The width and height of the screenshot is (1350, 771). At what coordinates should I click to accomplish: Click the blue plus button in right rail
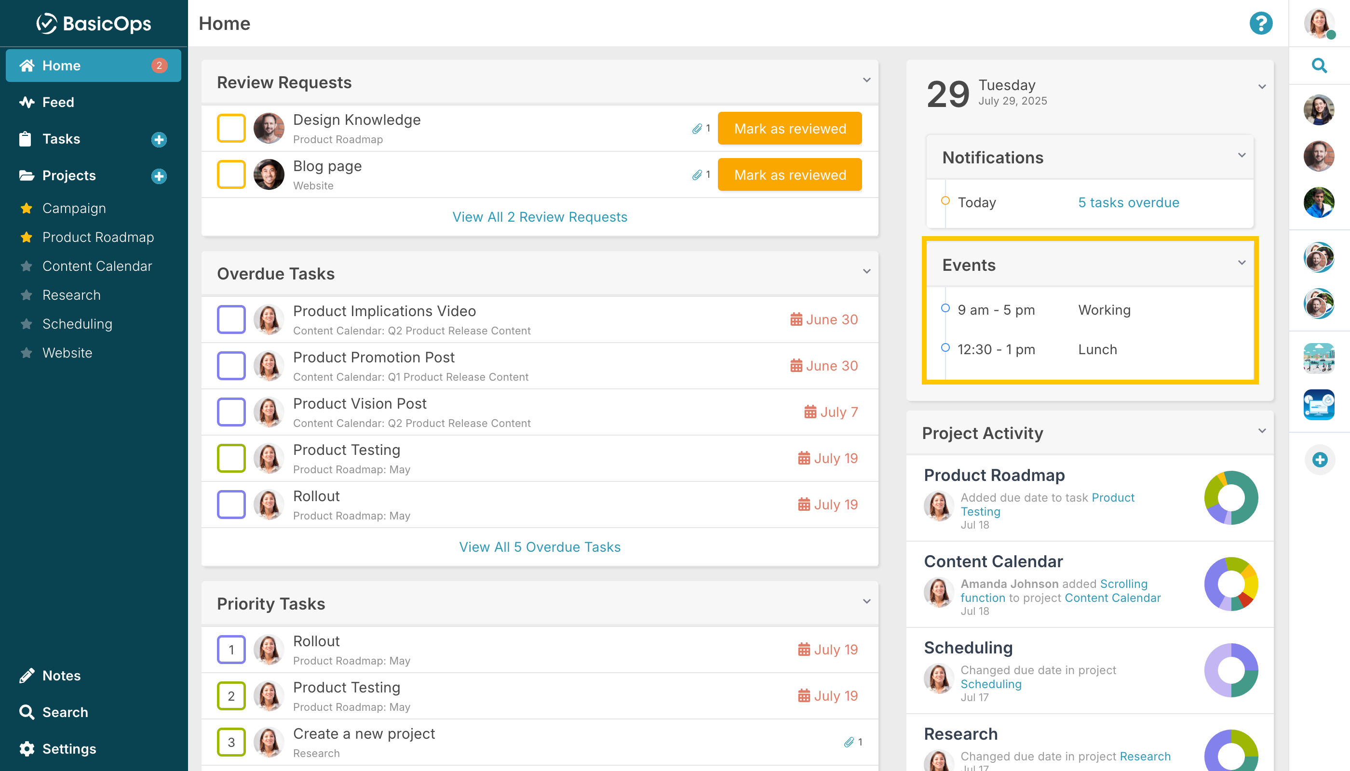tap(1320, 460)
